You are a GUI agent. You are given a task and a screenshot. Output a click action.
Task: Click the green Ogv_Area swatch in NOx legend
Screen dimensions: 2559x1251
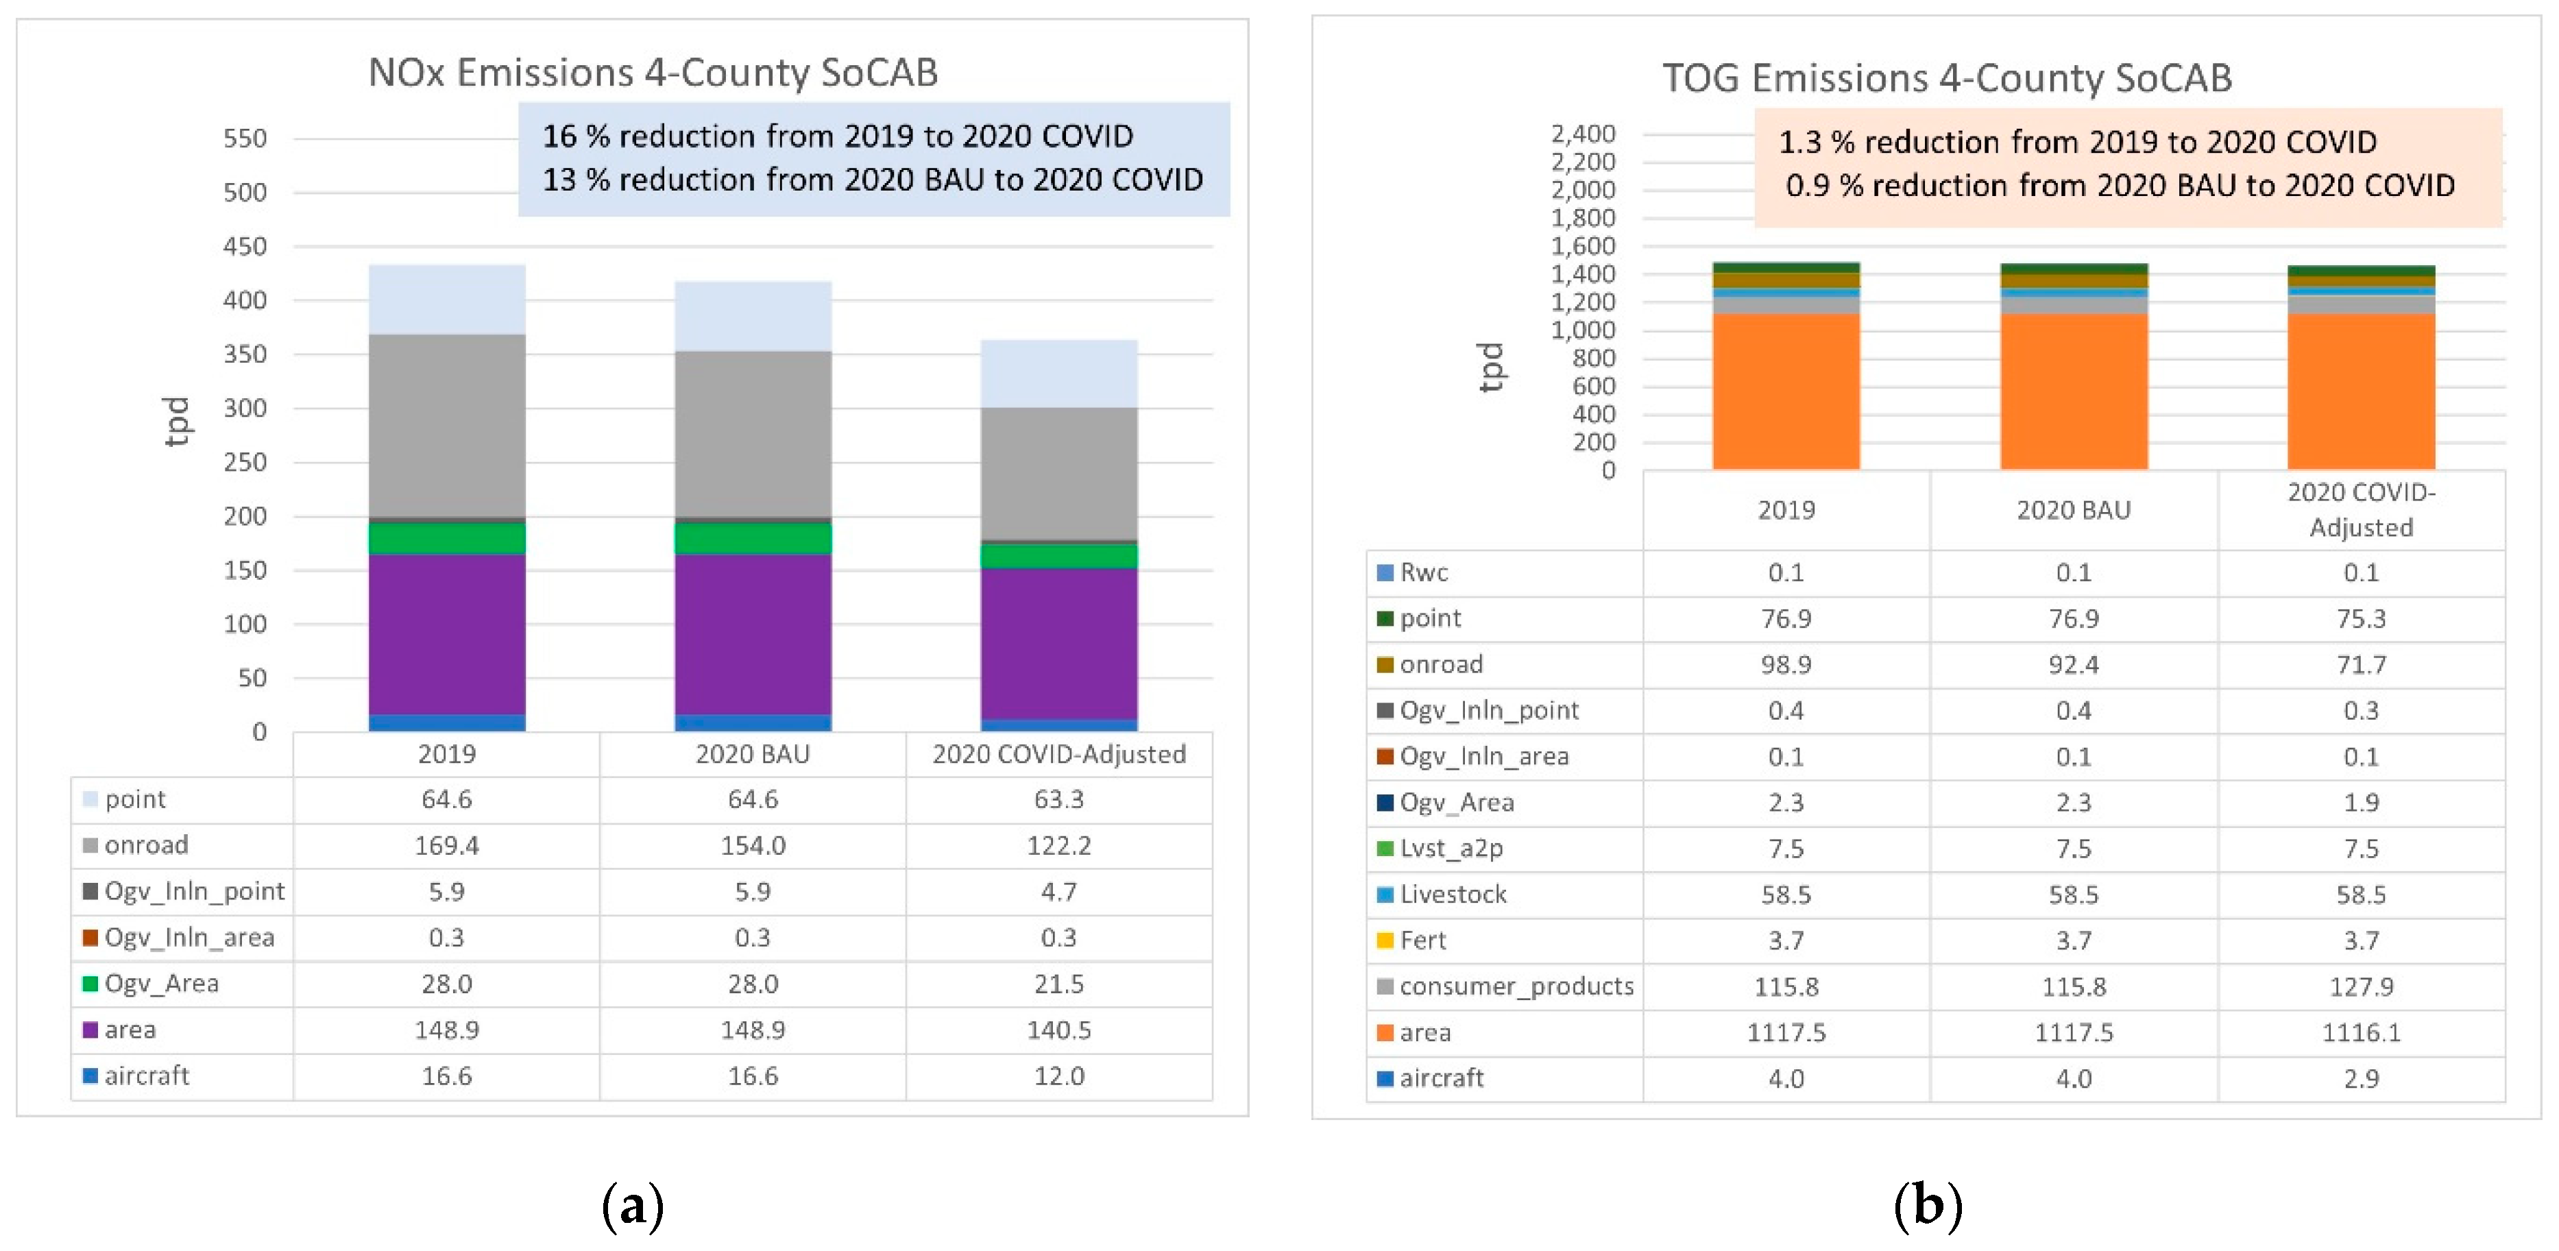pos(90,984)
